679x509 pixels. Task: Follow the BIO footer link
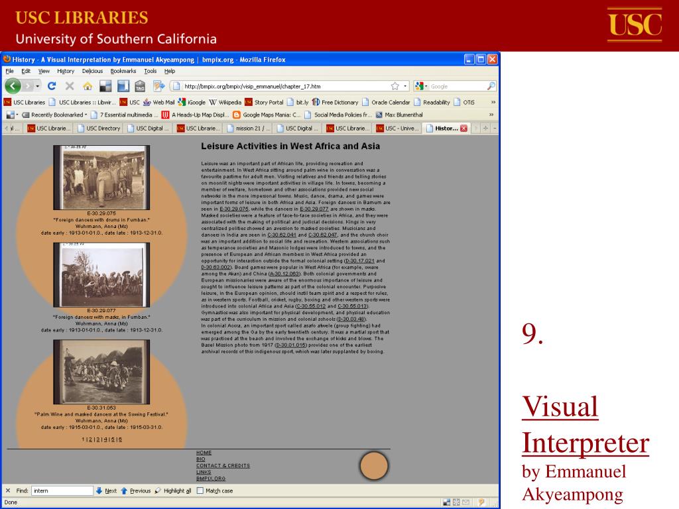200,459
